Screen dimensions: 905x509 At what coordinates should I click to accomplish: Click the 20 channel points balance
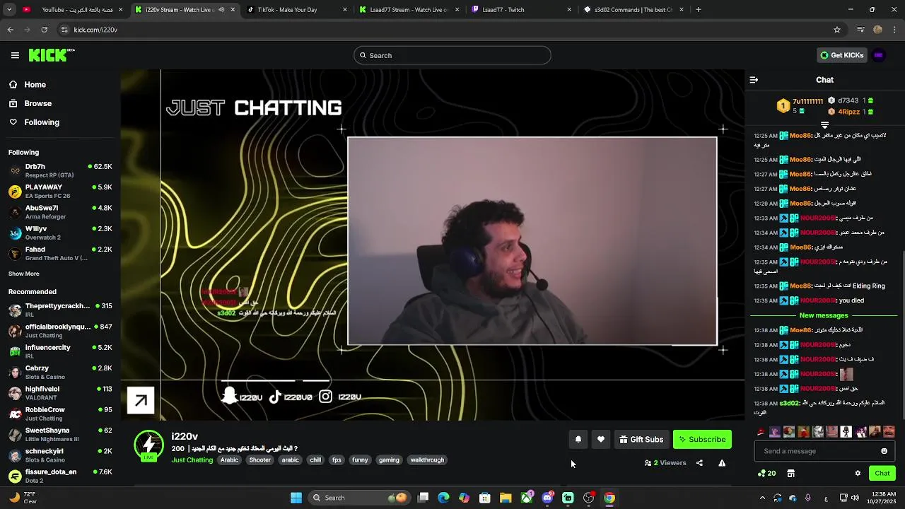[767, 473]
